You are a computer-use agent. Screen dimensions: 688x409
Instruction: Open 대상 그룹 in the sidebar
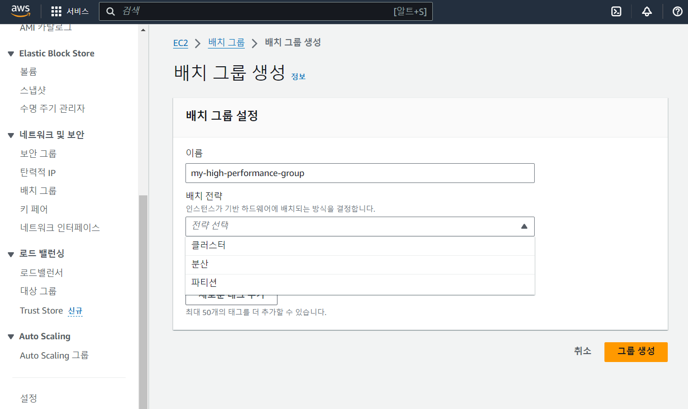coord(38,291)
